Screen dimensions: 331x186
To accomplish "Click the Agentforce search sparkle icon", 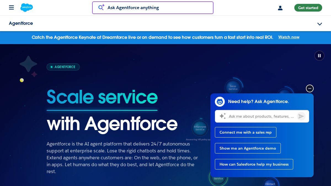I will pyautogui.click(x=101, y=7).
